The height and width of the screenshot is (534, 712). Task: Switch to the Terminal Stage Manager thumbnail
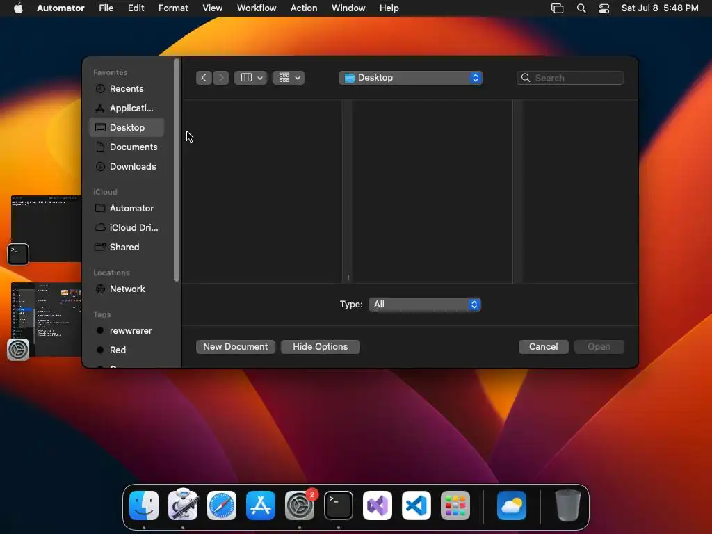46,229
